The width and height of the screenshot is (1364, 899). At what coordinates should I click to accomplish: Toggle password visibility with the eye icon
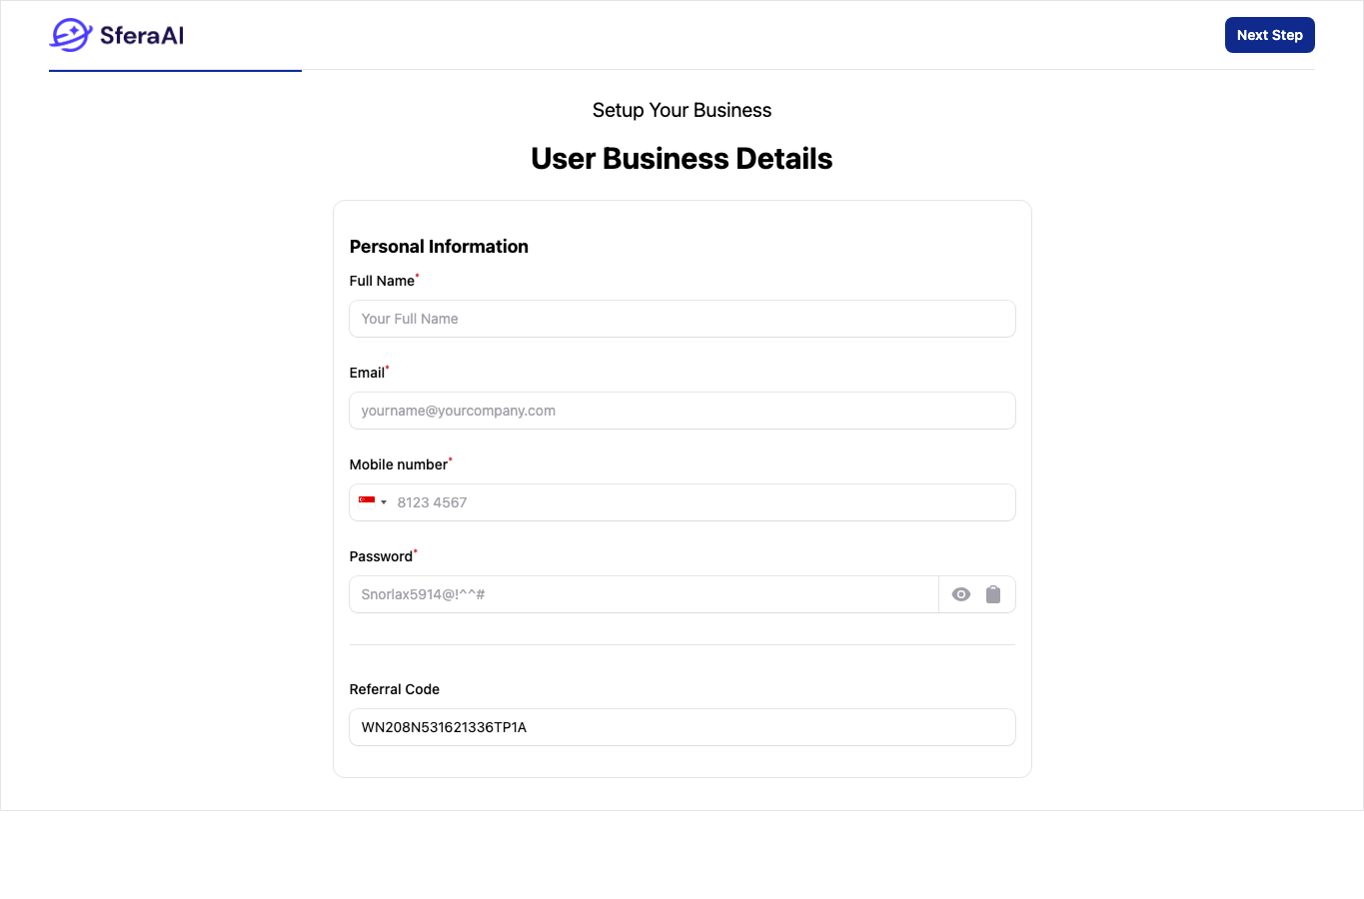pos(961,594)
